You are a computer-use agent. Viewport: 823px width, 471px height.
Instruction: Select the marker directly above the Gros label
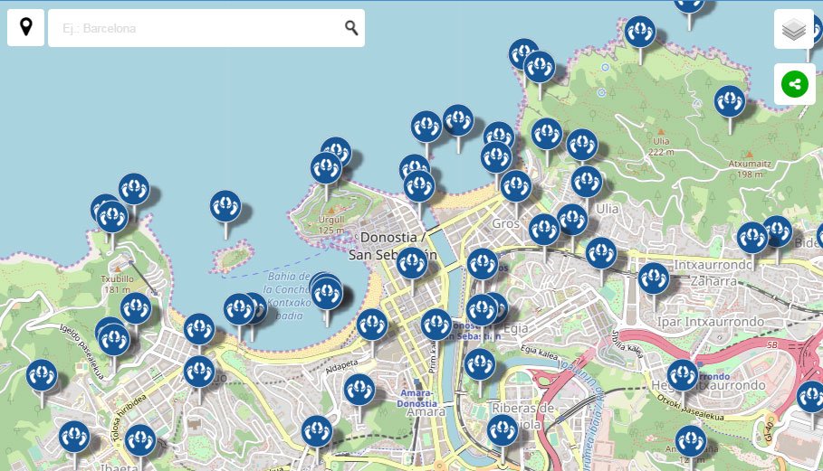point(515,186)
